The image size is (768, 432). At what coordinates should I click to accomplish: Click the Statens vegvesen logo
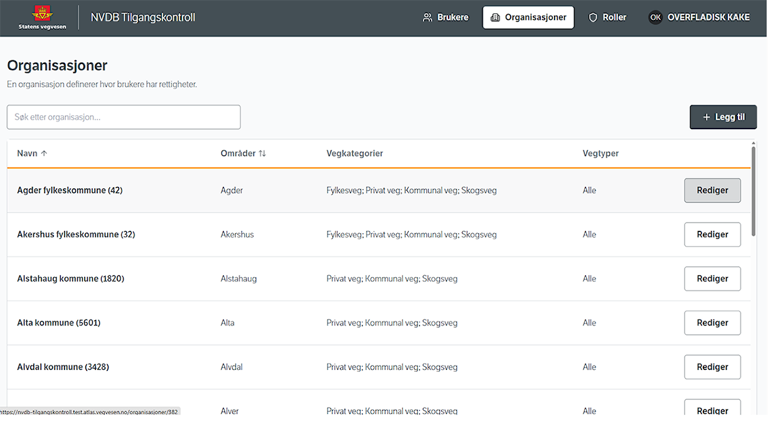point(42,17)
